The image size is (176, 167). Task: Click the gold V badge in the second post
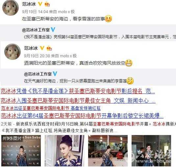42,48
